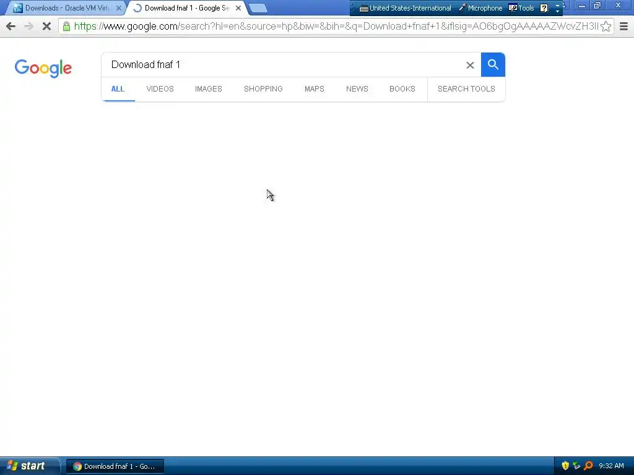Click the Chrome taskbar button Download fnaf 1
This screenshot has height=475, width=634.
[x=115, y=466]
